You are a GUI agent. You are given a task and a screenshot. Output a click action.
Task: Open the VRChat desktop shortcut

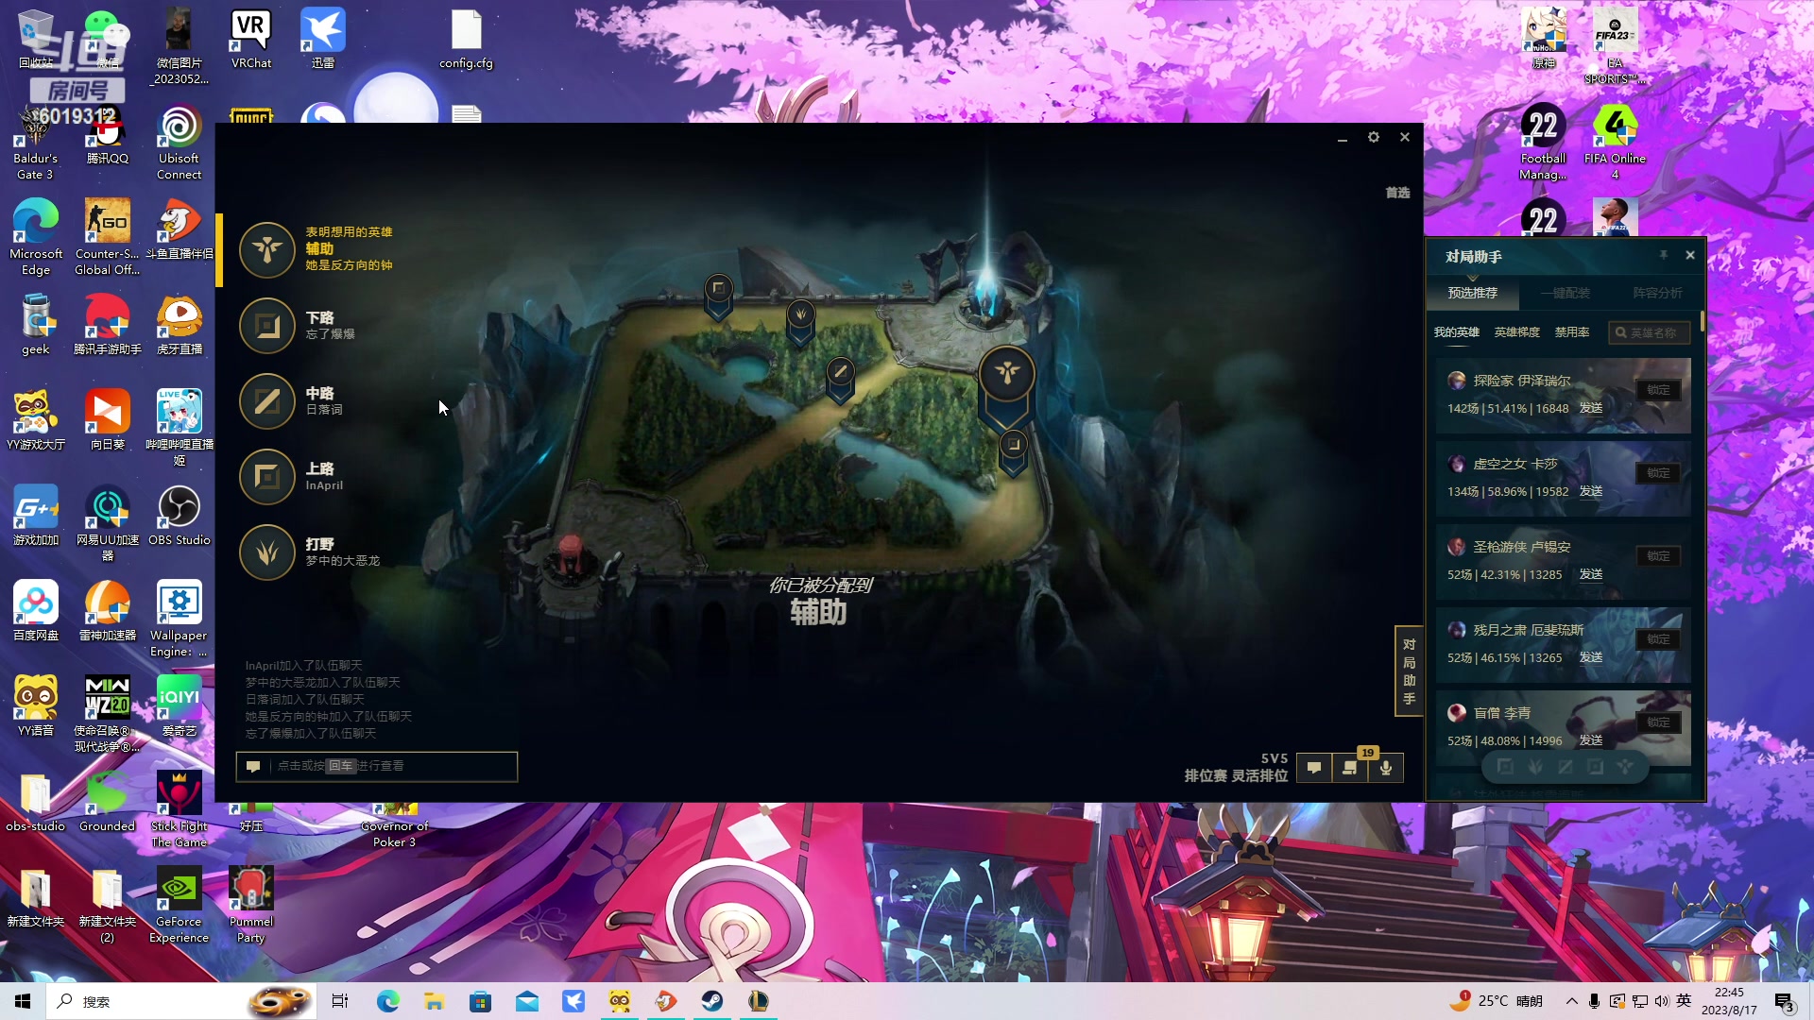251,39
